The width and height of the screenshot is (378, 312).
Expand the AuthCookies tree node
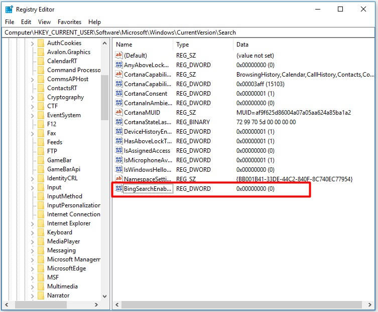coord(32,44)
